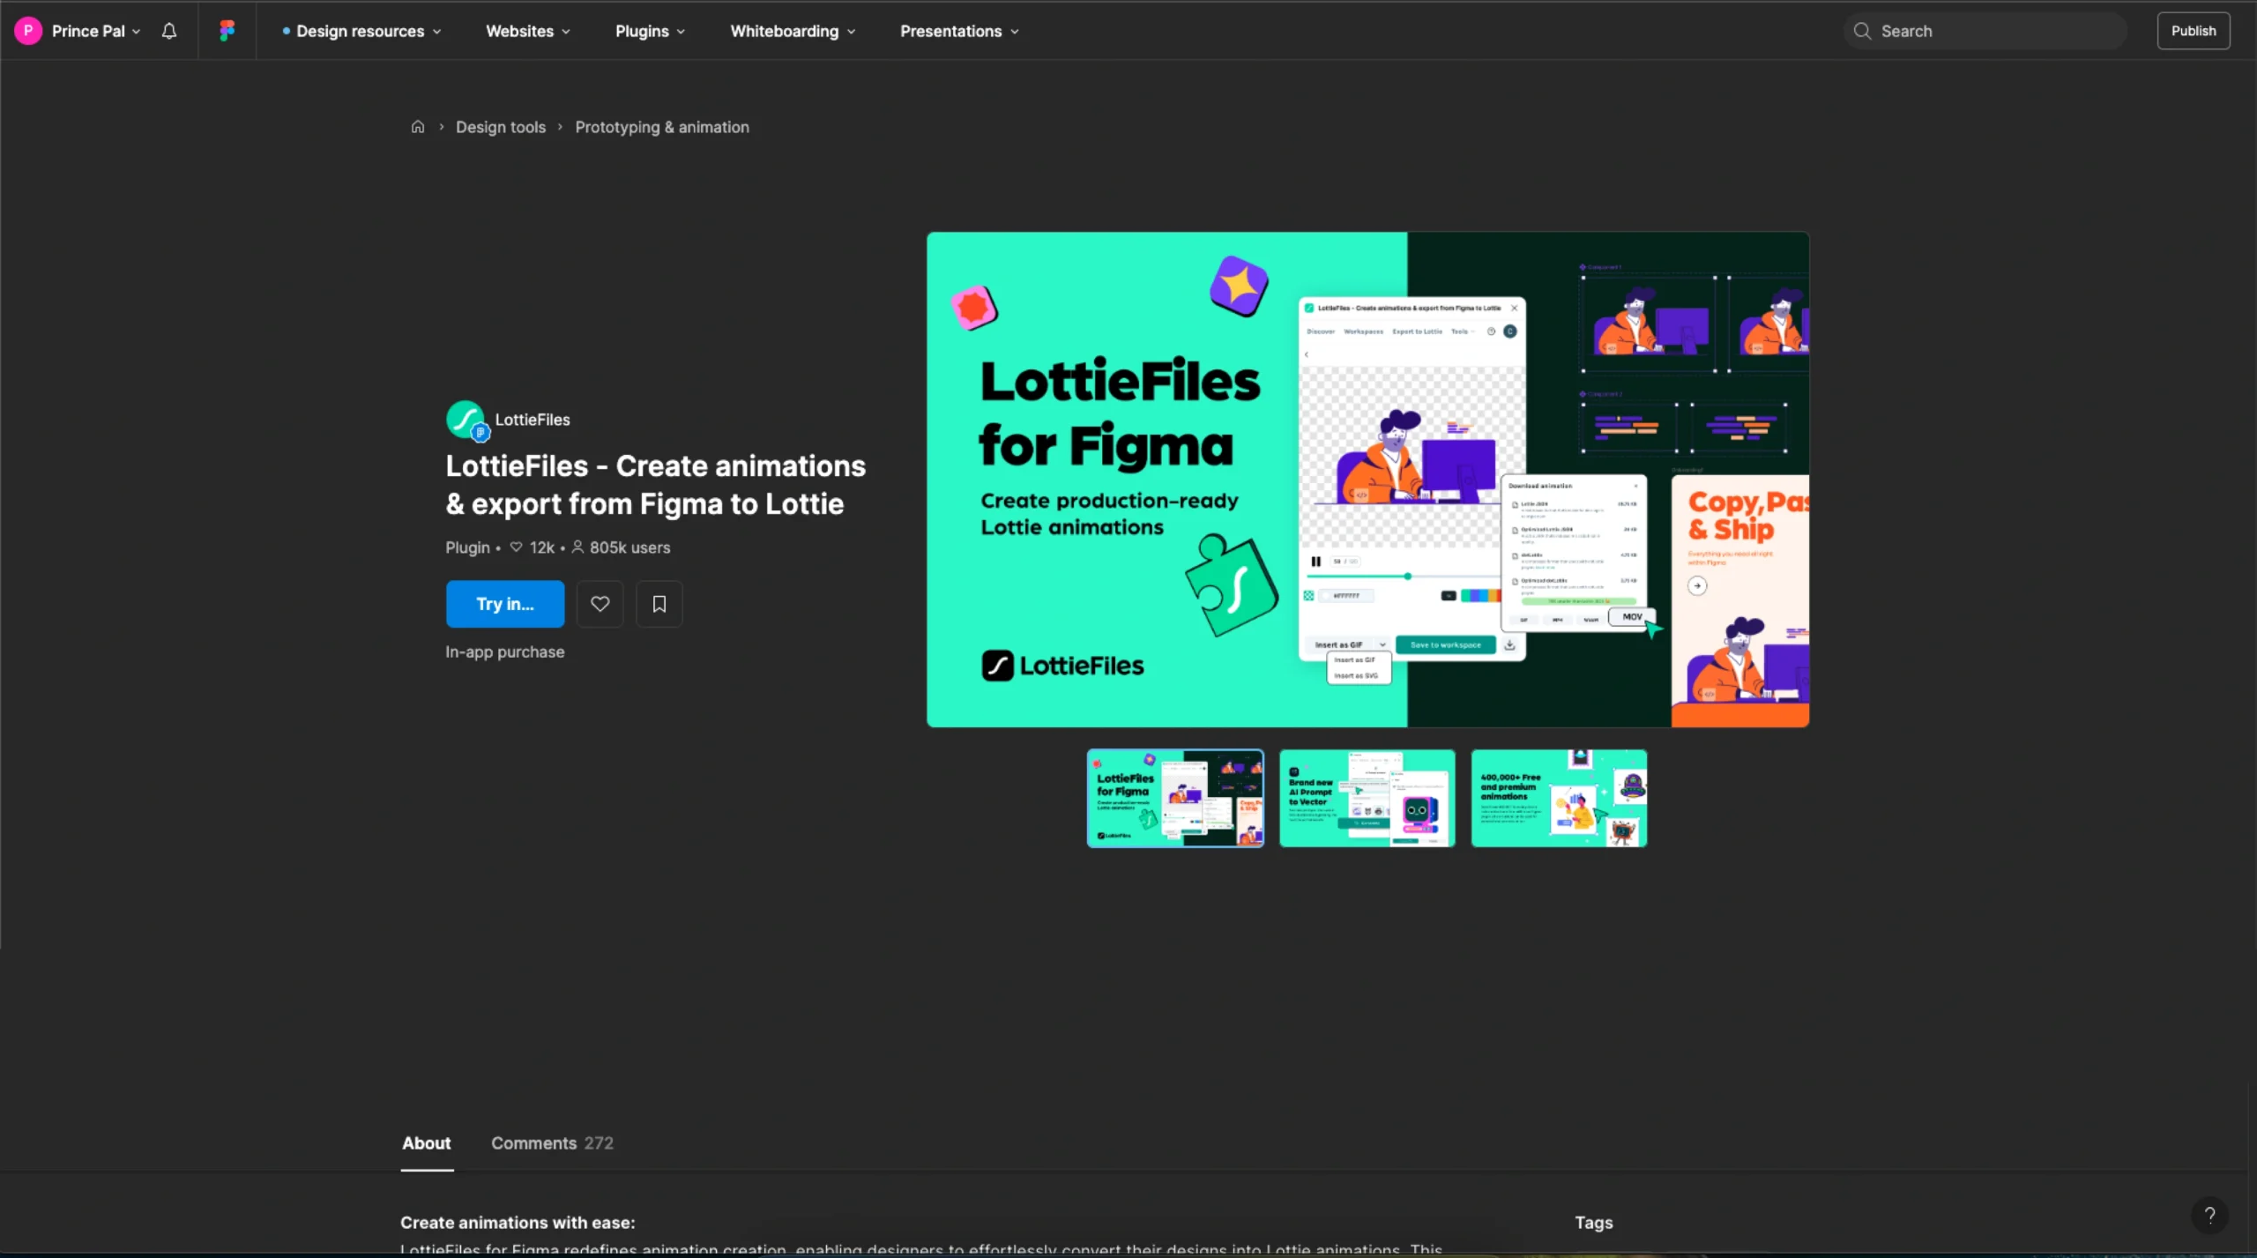2257x1258 pixels.
Task: Click the main LottieFiles preview image
Action: 1367,480
